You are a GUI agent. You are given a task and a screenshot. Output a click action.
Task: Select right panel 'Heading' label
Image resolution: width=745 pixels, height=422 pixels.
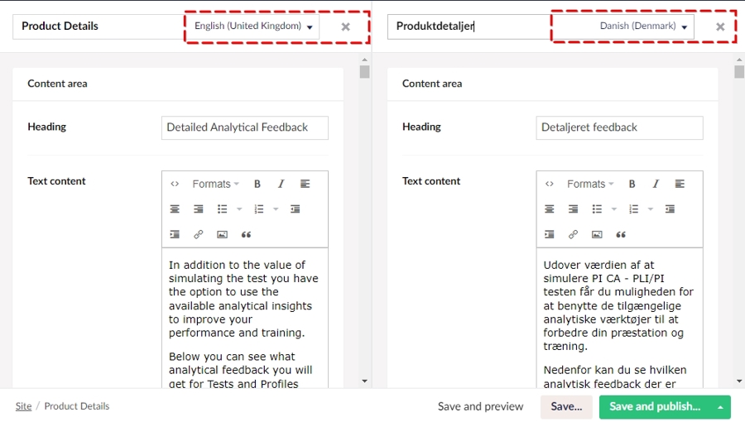click(x=421, y=127)
